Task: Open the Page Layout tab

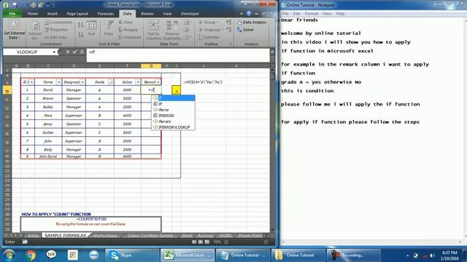Action: [77, 14]
